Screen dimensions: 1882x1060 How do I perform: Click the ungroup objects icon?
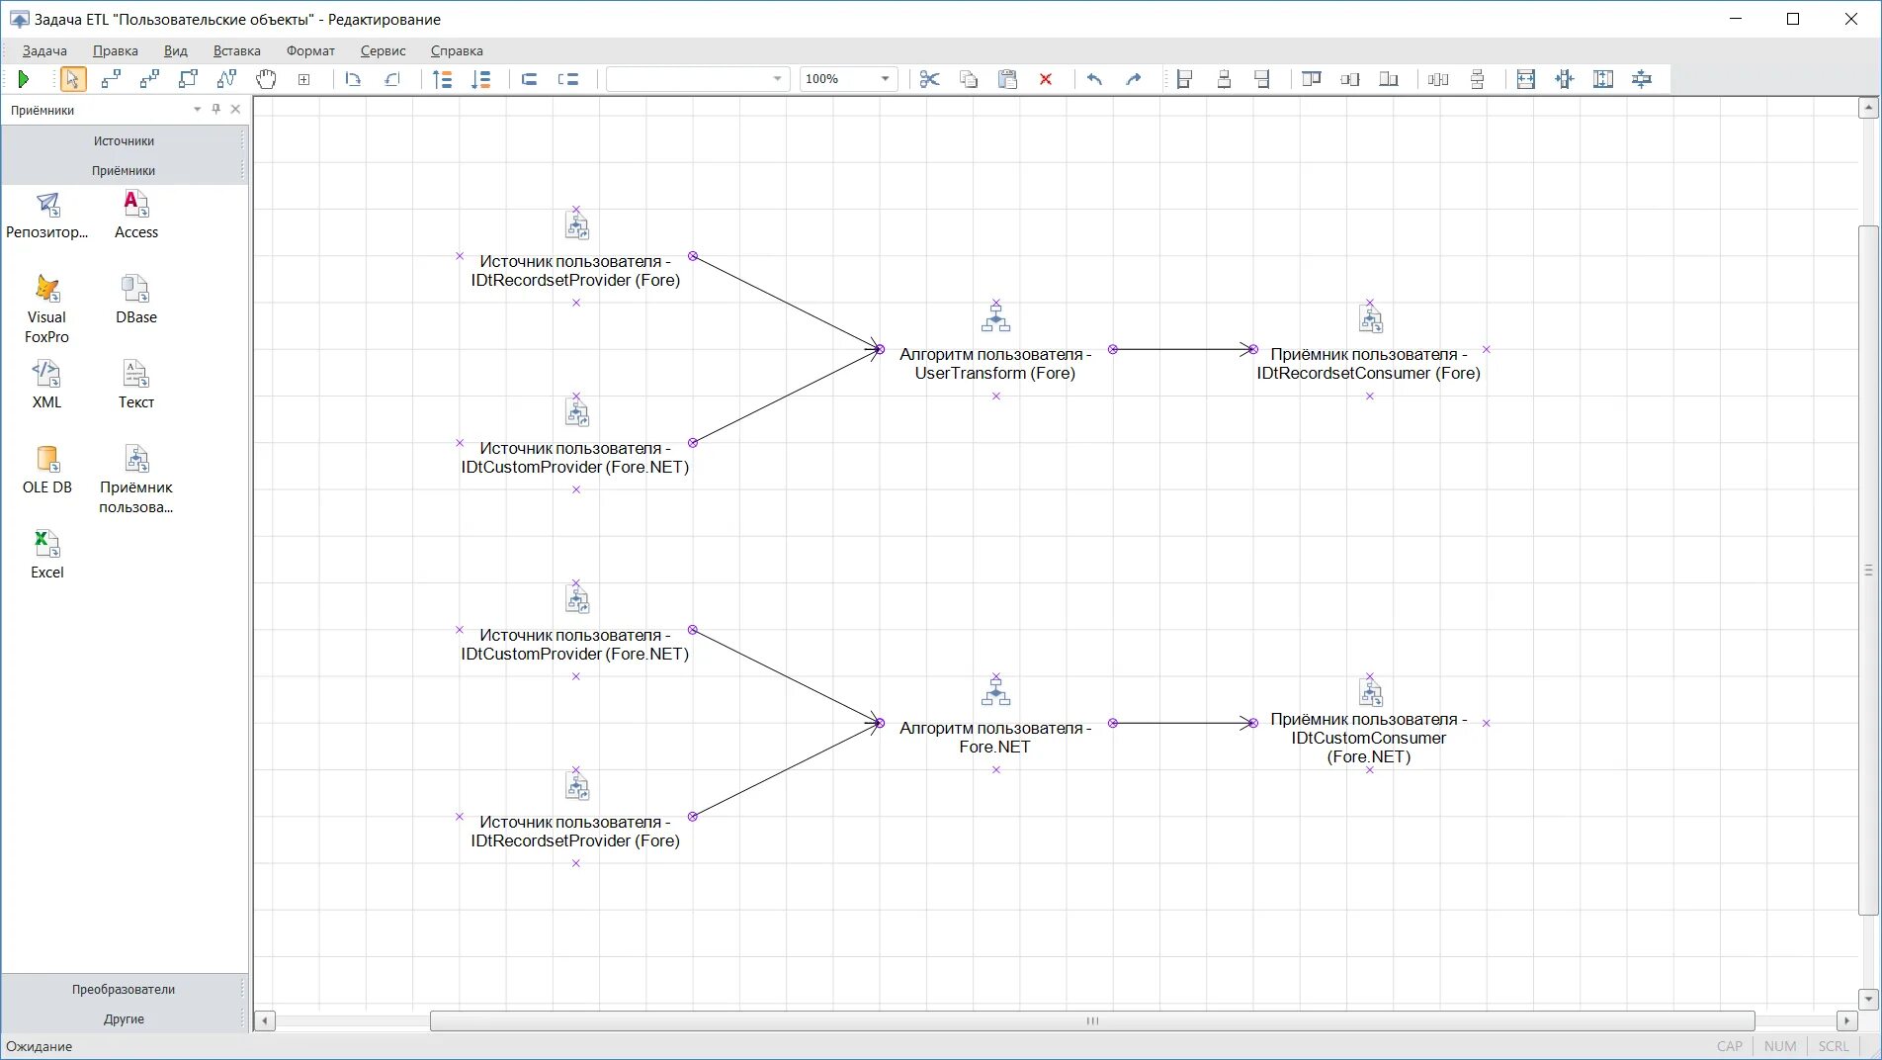pyautogui.click(x=568, y=79)
